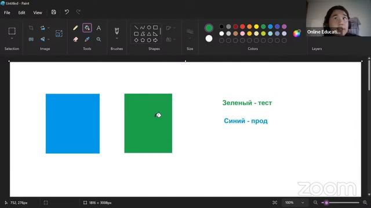
Task: Pick the Rounded rectangle shape
Action: point(136,34)
